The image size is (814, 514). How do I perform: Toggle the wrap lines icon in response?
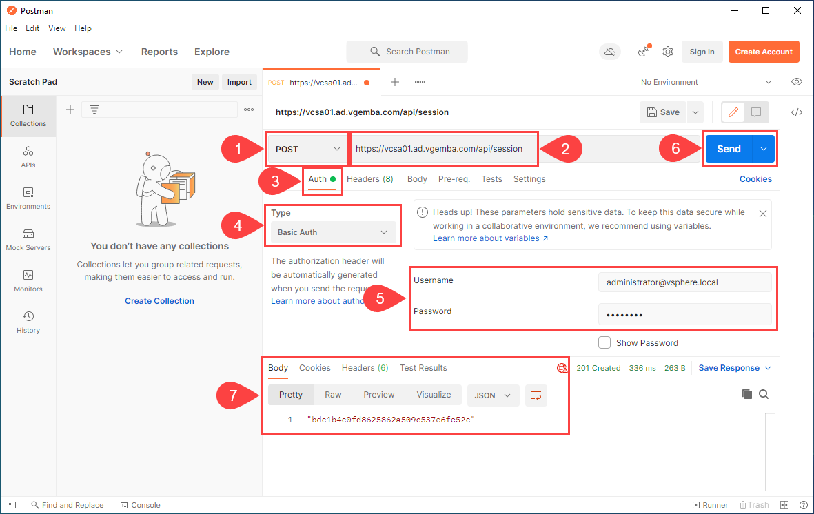tap(536, 395)
